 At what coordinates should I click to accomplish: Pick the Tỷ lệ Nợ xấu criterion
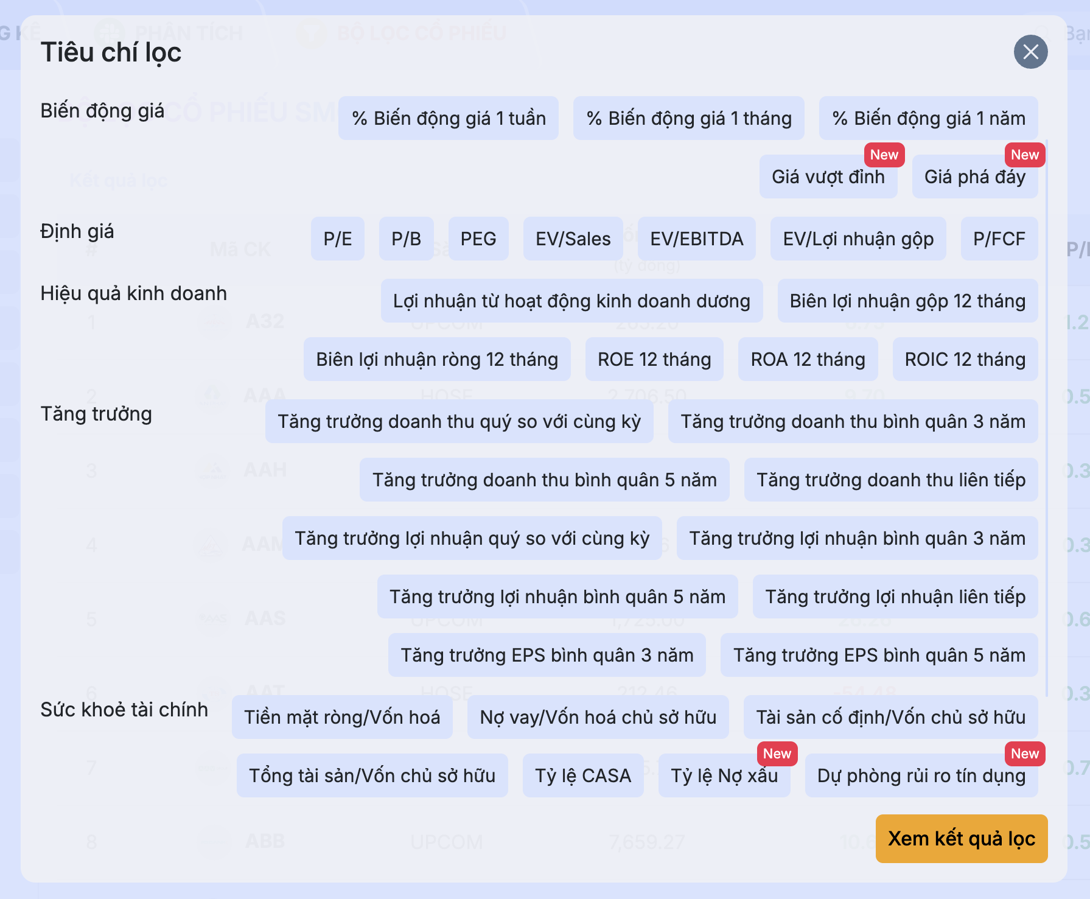click(724, 775)
